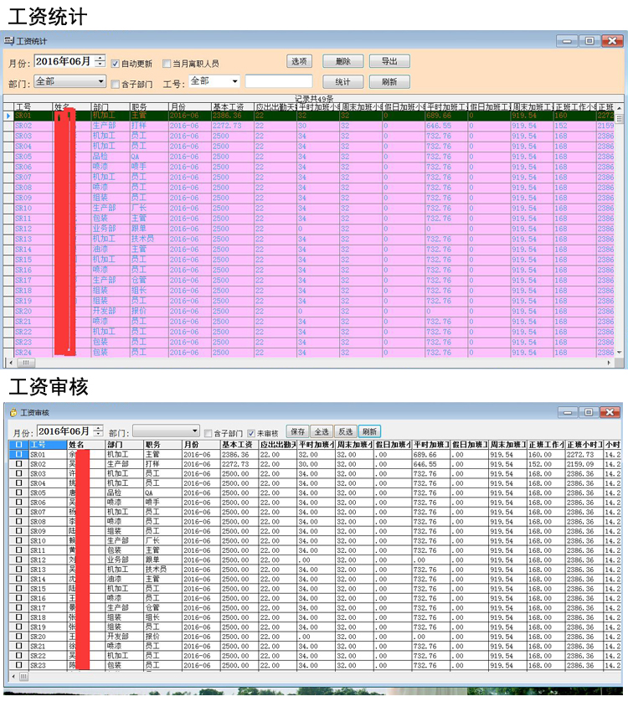Click the 月份 spinner arrows in 工资统计
628x712 pixels.
100,61
